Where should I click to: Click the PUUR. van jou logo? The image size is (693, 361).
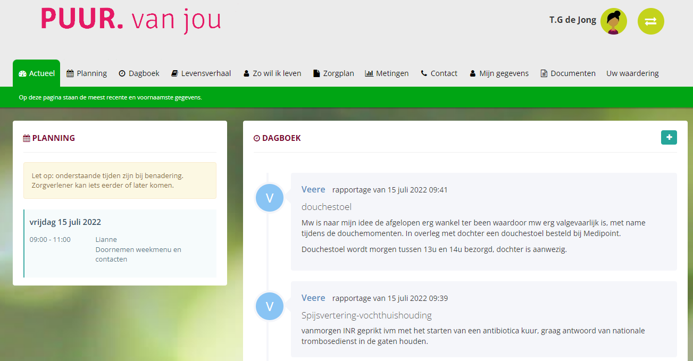(x=131, y=20)
